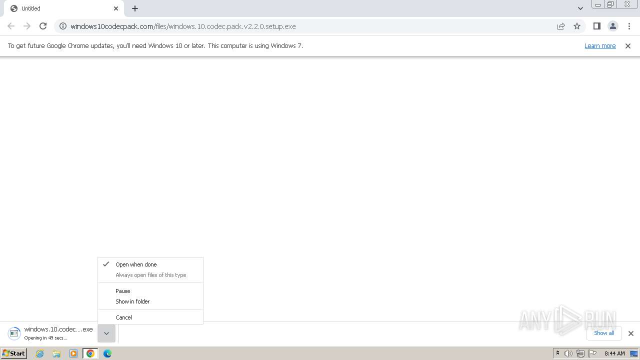Screen dimensions: 640x360
Task: Open the tab search chevron
Action: [580, 8]
